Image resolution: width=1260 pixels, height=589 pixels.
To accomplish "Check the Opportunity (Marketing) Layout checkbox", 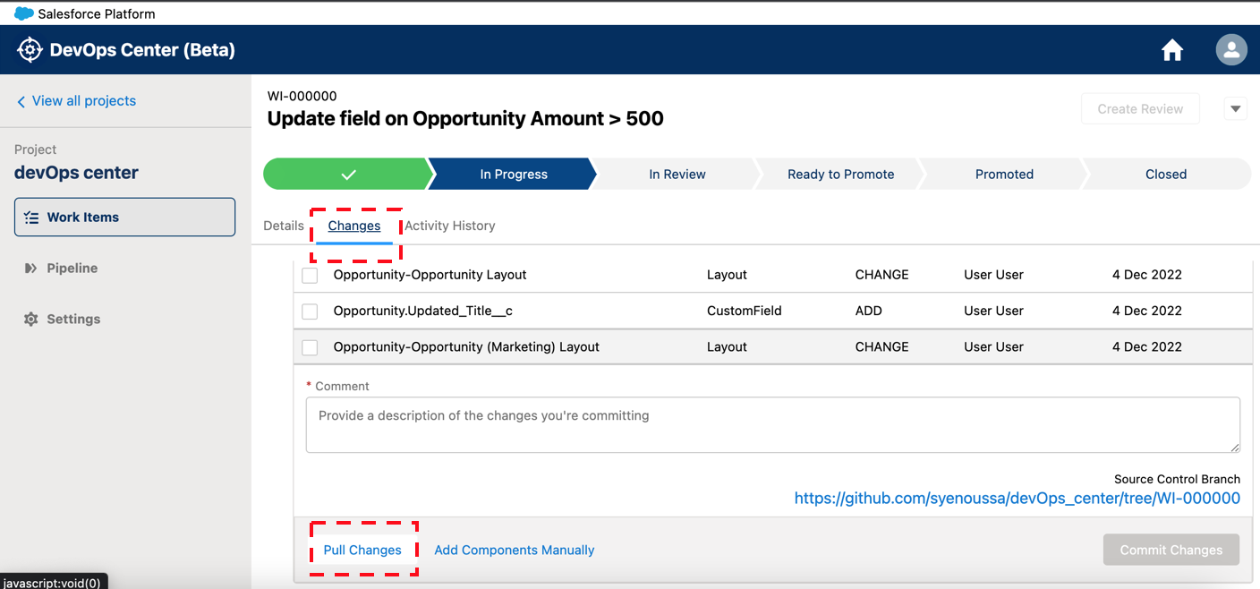I will (310, 347).
